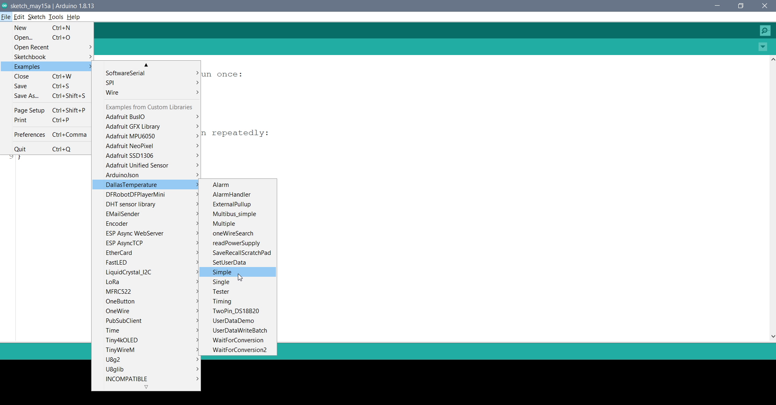Open the Edit menu

[x=19, y=17]
